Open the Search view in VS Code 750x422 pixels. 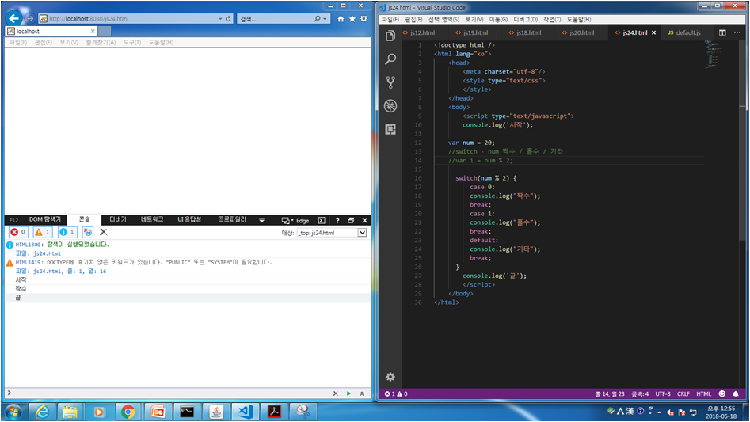pyautogui.click(x=390, y=59)
